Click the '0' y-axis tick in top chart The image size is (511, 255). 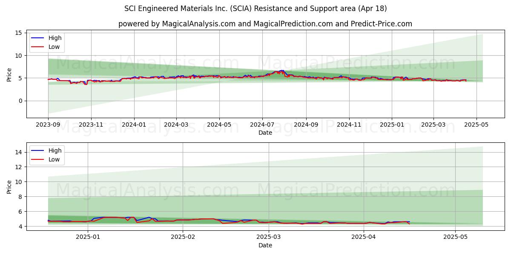21,101
